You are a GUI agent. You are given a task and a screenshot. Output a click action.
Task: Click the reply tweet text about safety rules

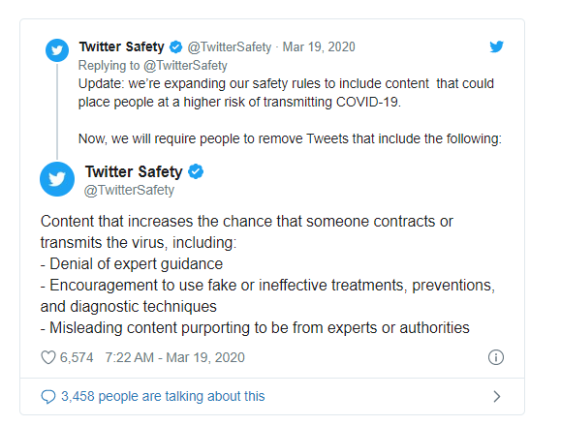pos(290,110)
